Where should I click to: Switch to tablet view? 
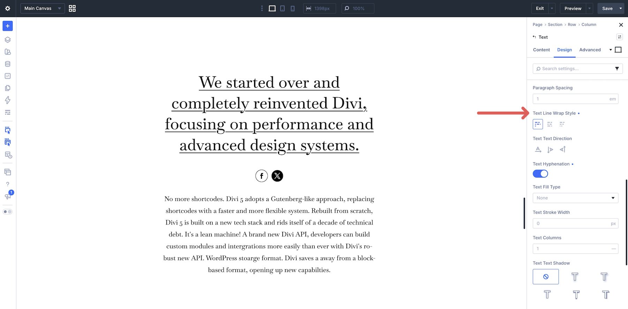[283, 8]
